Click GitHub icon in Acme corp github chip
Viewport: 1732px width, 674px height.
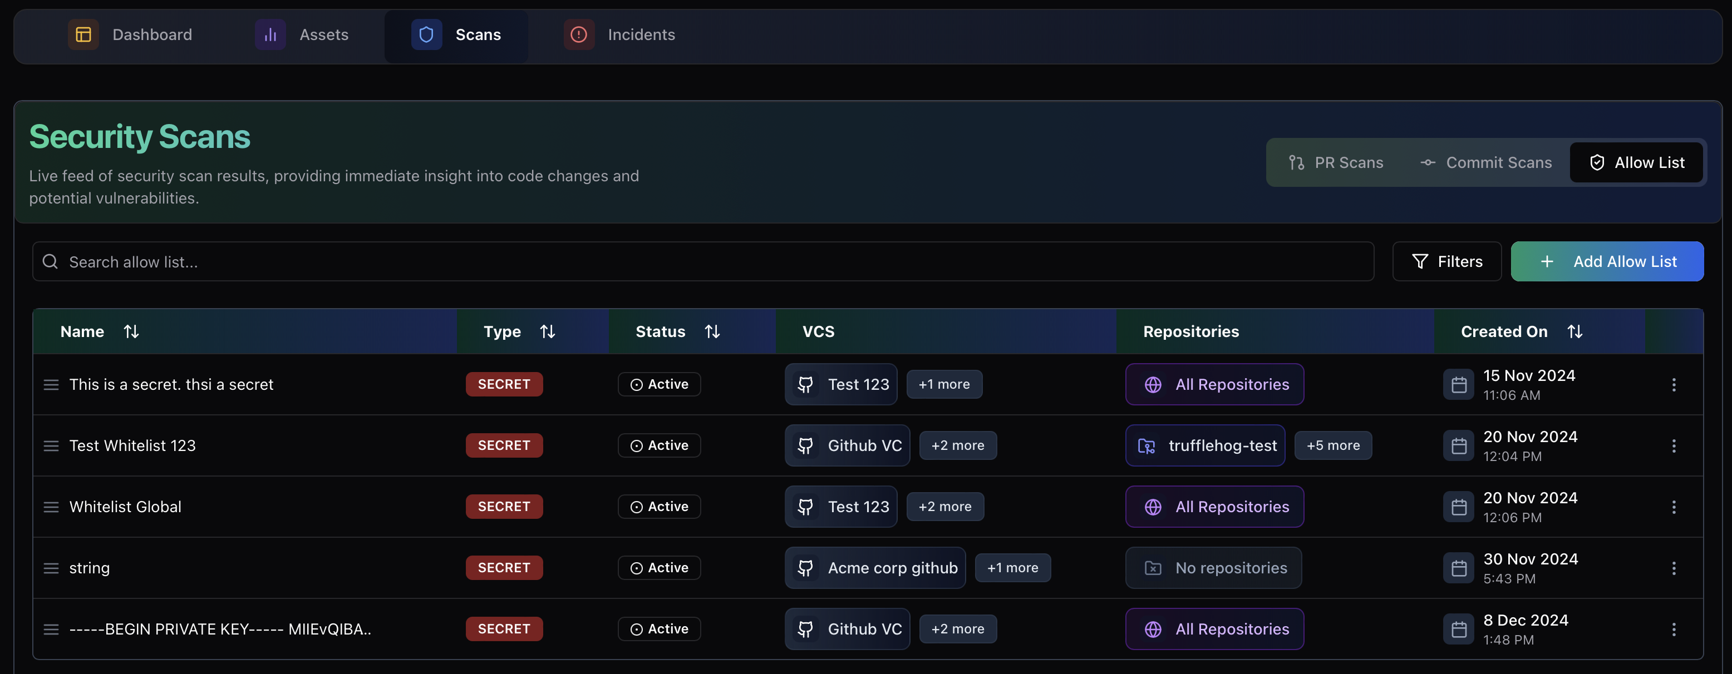[x=805, y=568]
